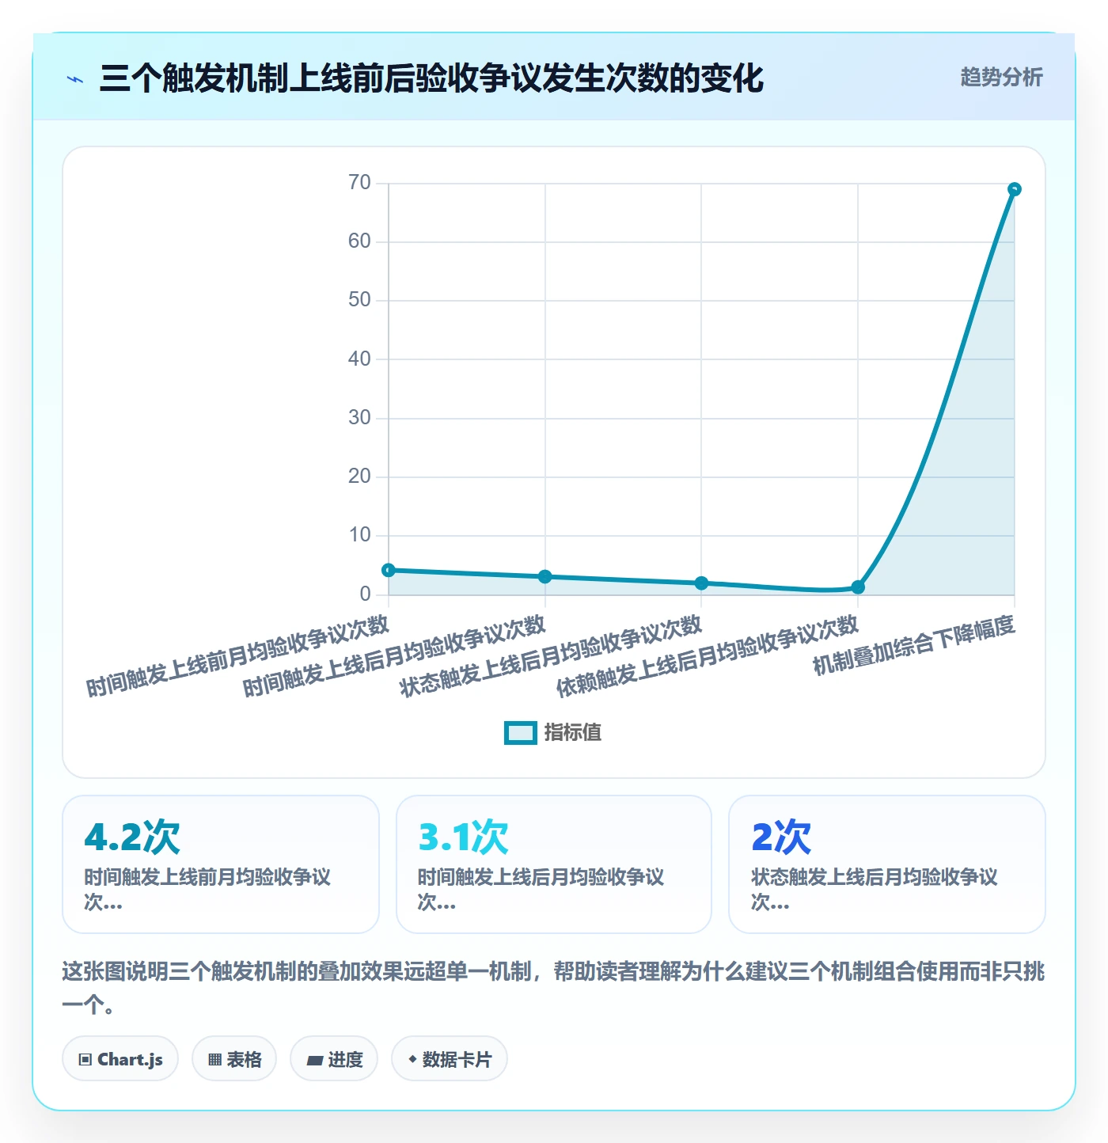Click the description paragraph starting 这张图说明

click(553, 988)
